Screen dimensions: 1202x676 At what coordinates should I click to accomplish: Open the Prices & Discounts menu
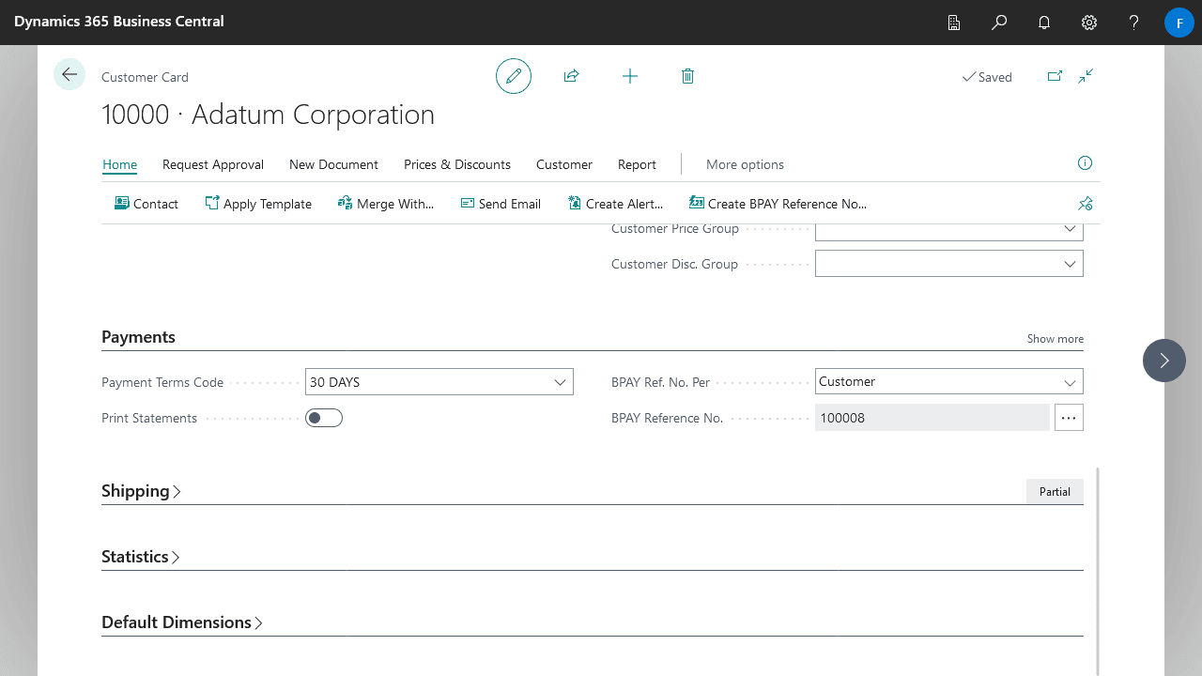pyautogui.click(x=457, y=164)
